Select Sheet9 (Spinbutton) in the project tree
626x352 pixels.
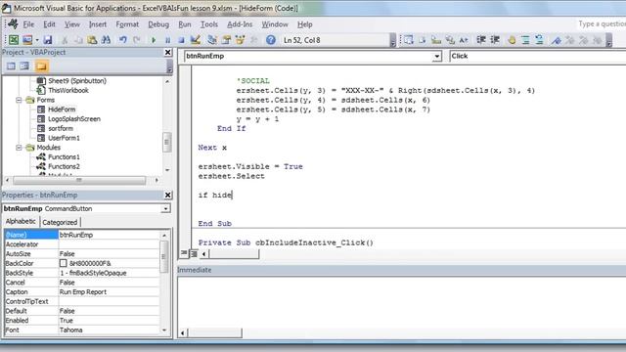(x=77, y=80)
